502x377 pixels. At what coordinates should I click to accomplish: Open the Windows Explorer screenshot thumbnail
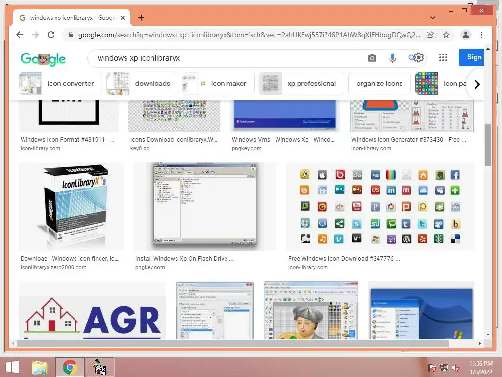coord(204,207)
